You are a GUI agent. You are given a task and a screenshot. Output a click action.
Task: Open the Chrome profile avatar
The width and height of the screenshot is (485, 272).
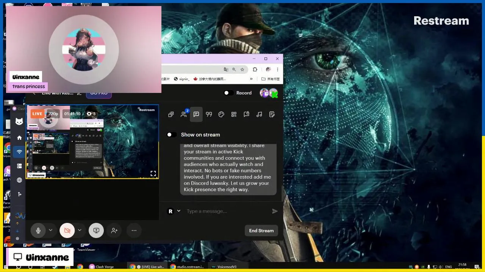point(268,70)
